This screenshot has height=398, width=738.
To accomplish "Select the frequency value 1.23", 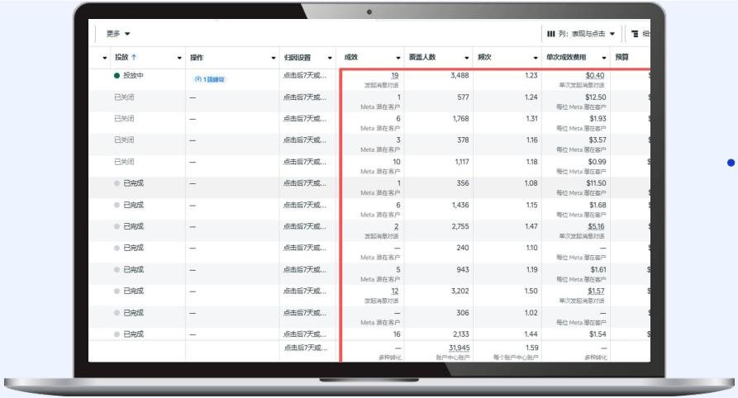I will click(531, 75).
